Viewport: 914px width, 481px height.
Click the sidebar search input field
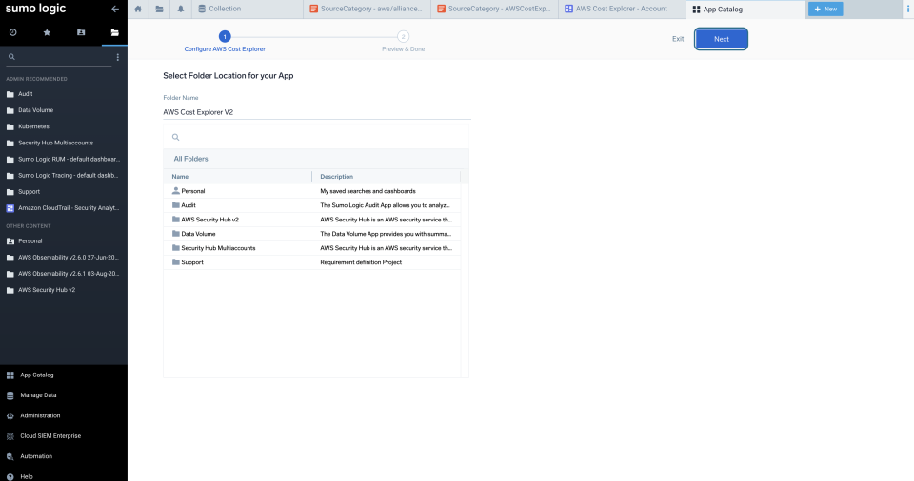tap(58, 56)
